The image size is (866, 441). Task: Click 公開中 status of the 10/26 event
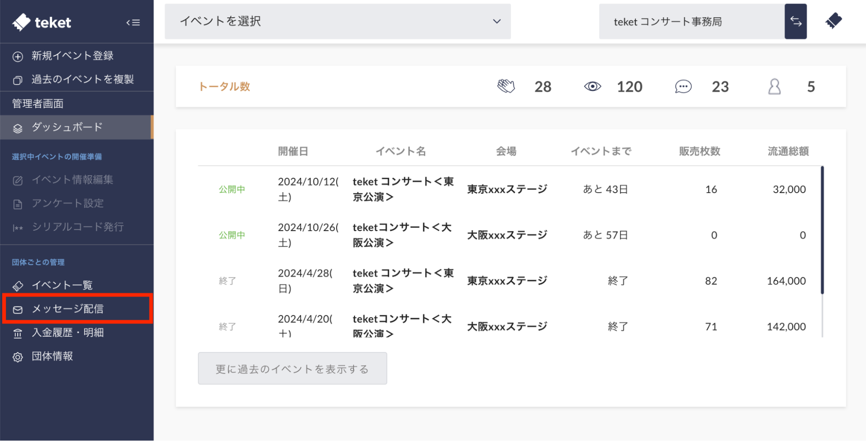232,235
